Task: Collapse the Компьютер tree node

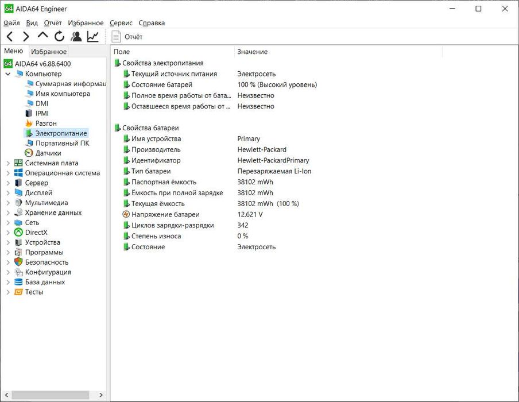Action: (x=8, y=74)
